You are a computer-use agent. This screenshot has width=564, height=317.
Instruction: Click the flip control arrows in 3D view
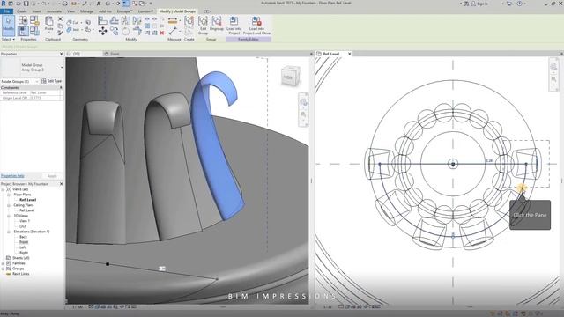[x=162, y=269]
